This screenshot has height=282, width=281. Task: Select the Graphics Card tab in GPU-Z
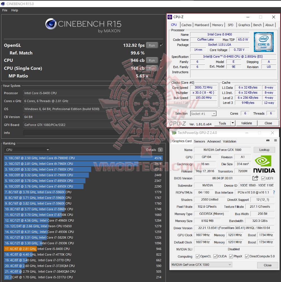182,141
